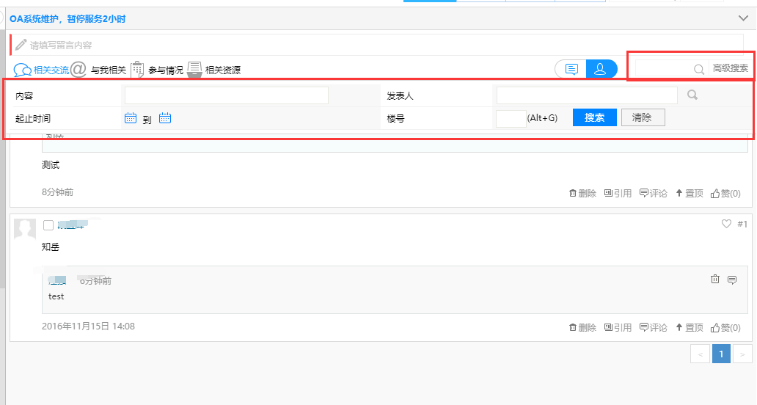Click the 内容 search input field
The image size is (757, 405).
[x=226, y=95]
